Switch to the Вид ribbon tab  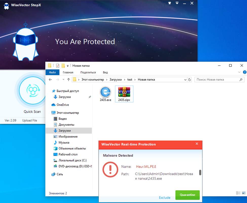(x=105, y=72)
